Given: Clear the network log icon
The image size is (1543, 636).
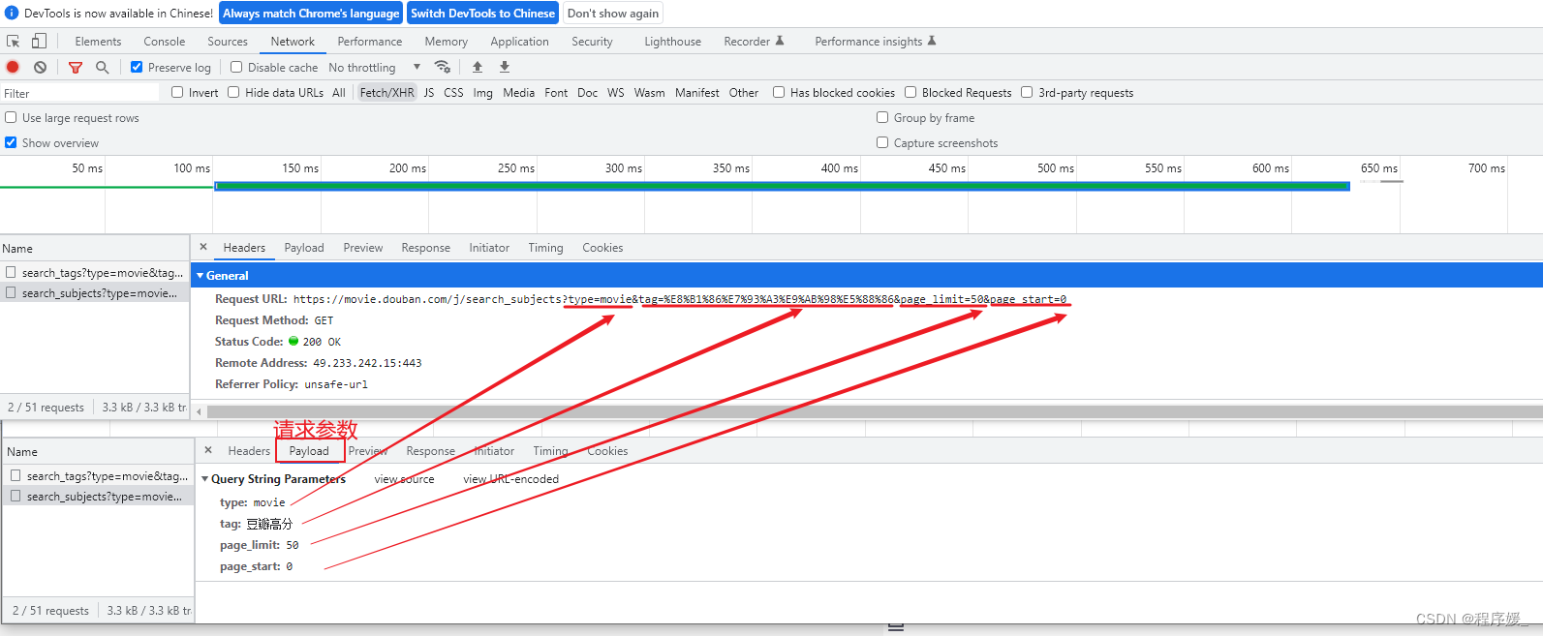Looking at the screenshot, I should pyautogui.click(x=40, y=67).
